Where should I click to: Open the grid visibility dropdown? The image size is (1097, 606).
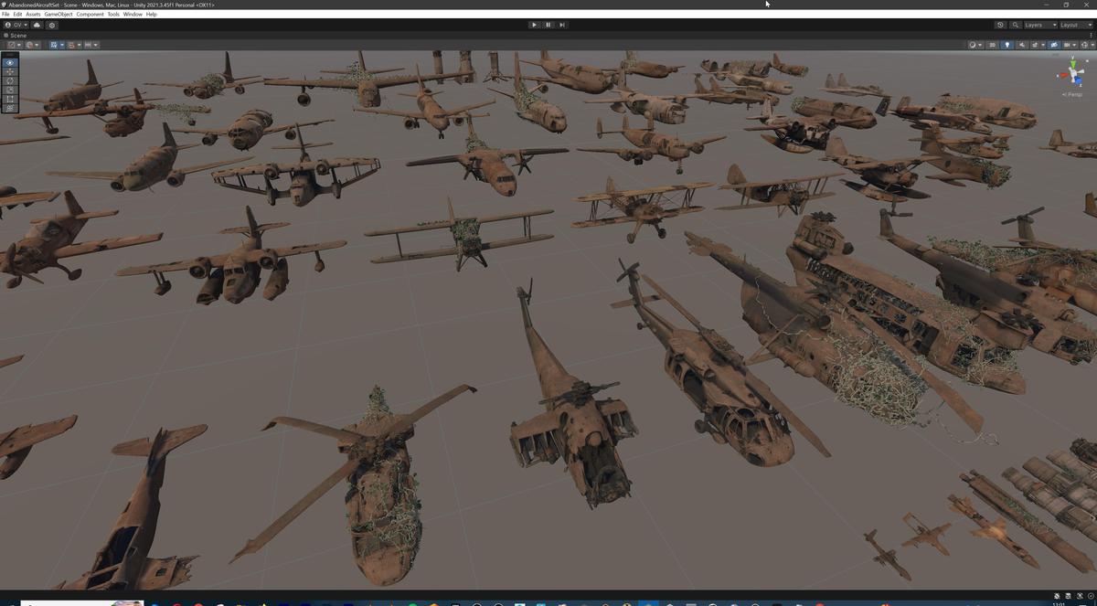point(62,45)
